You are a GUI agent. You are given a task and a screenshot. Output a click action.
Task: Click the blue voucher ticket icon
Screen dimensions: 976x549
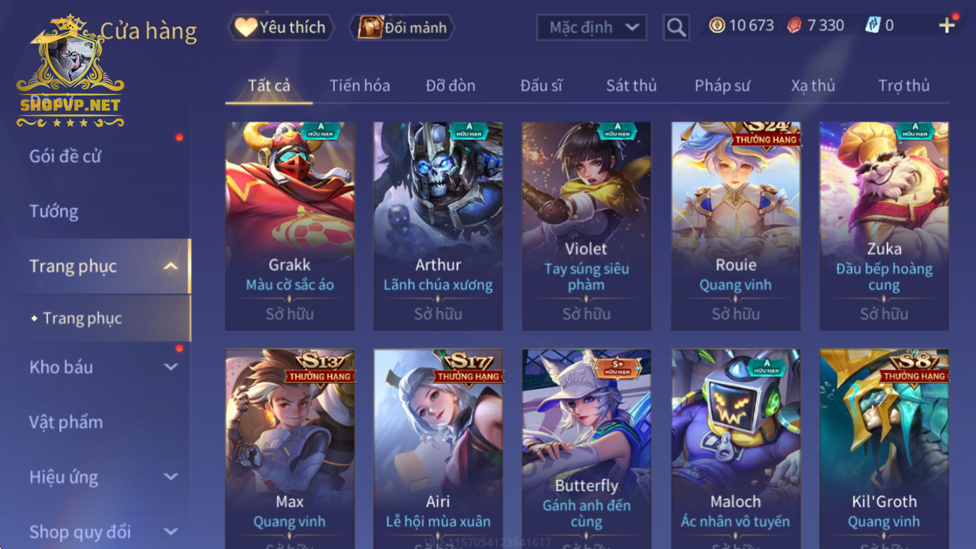coord(873,25)
